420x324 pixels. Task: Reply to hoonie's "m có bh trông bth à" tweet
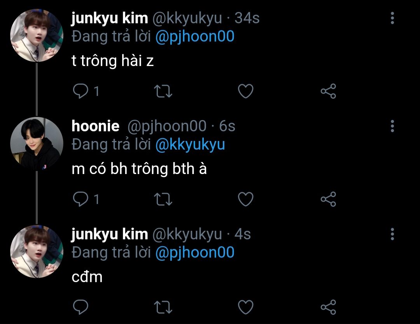pyautogui.click(x=80, y=199)
